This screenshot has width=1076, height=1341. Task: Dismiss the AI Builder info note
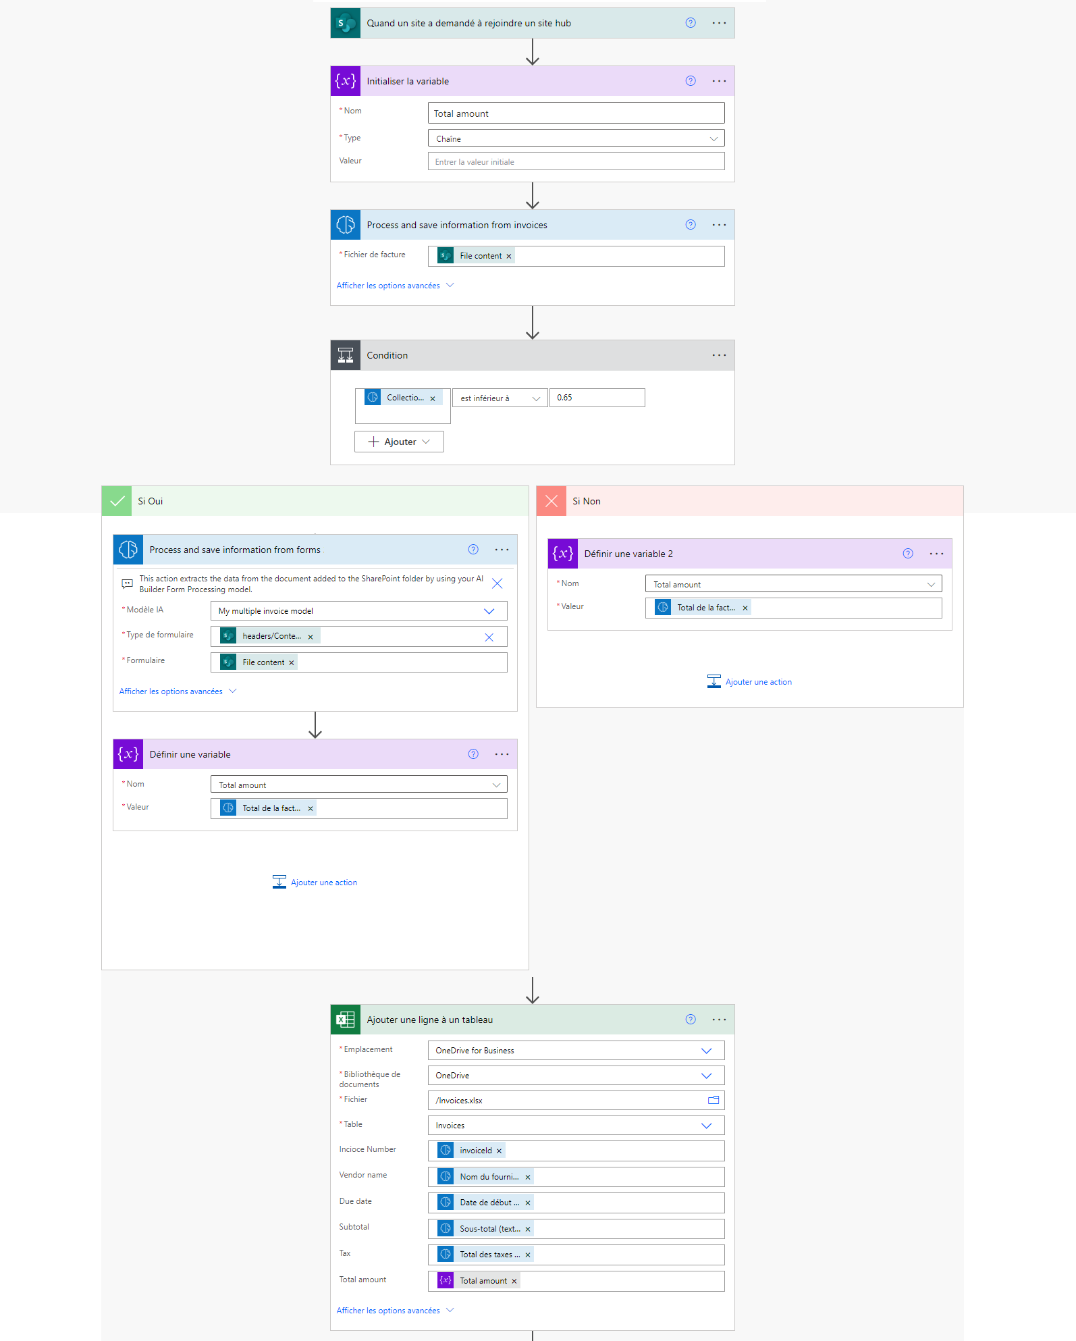tap(497, 583)
